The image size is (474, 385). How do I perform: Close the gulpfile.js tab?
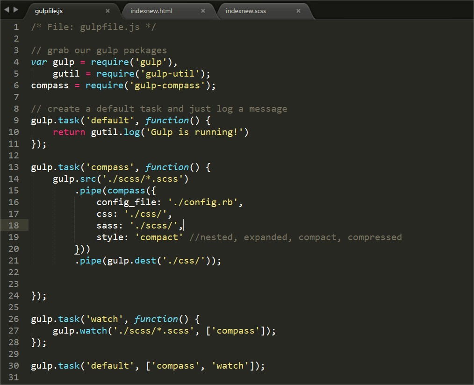tap(108, 11)
